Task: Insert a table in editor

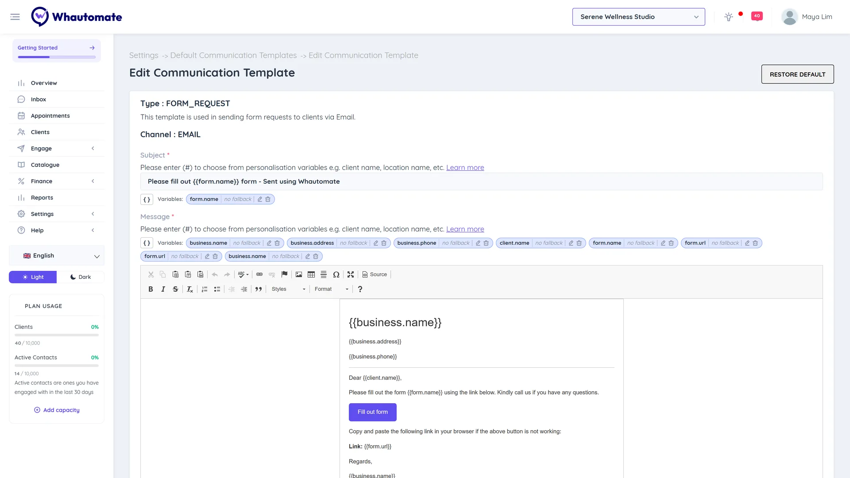Action: (311, 274)
